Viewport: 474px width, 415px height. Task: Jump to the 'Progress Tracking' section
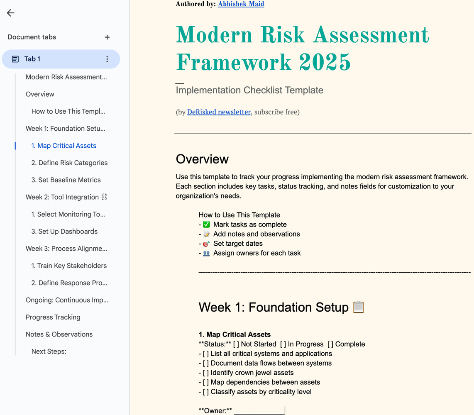(53, 317)
